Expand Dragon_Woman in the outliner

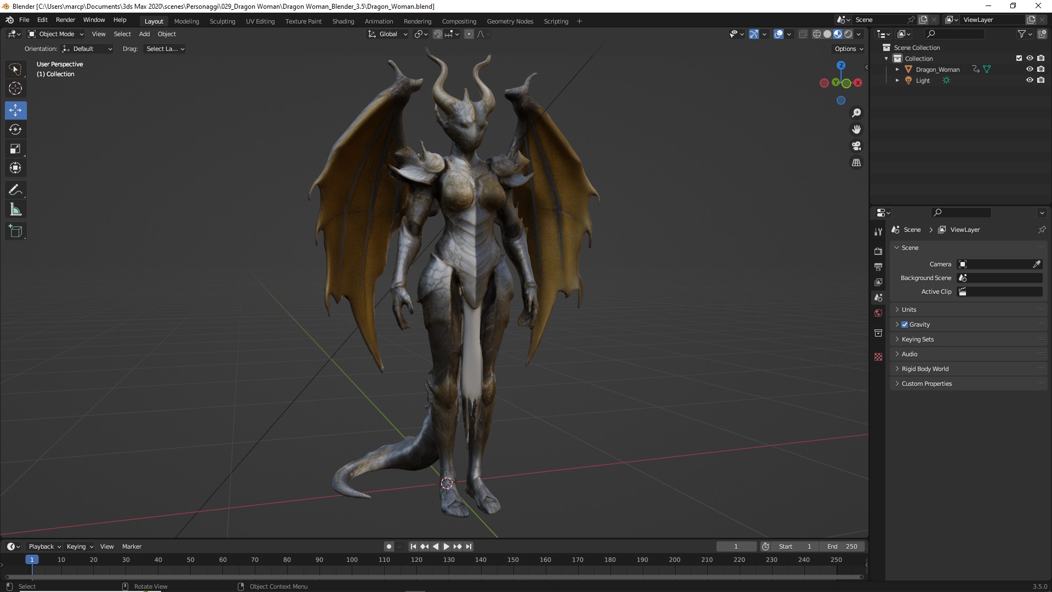coord(897,70)
